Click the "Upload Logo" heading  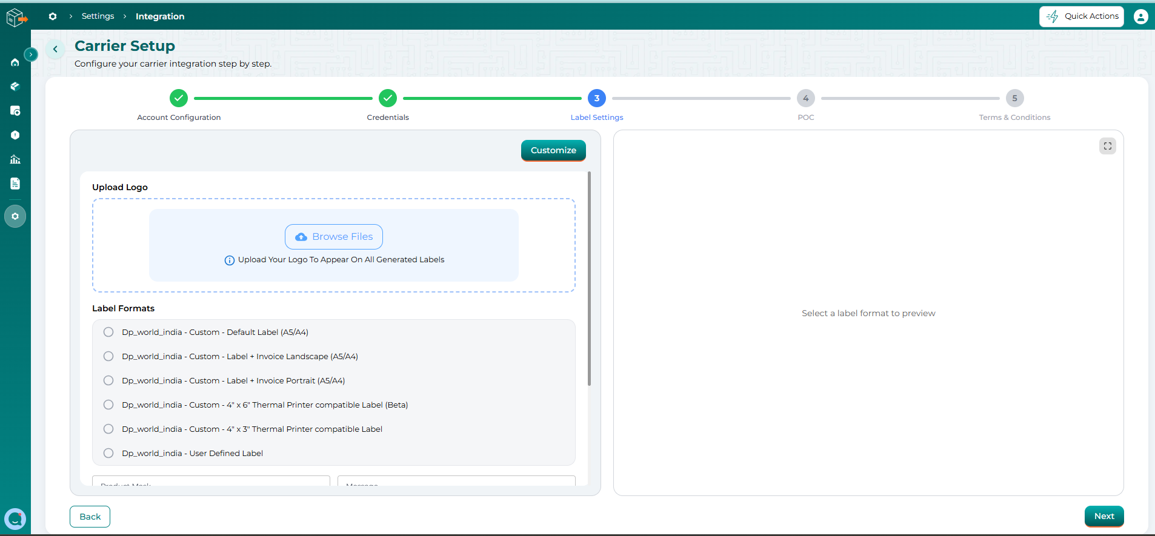(x=120, y=187)
